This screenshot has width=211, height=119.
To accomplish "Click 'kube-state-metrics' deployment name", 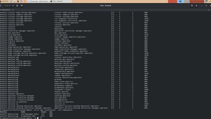I will coord(64,82).
